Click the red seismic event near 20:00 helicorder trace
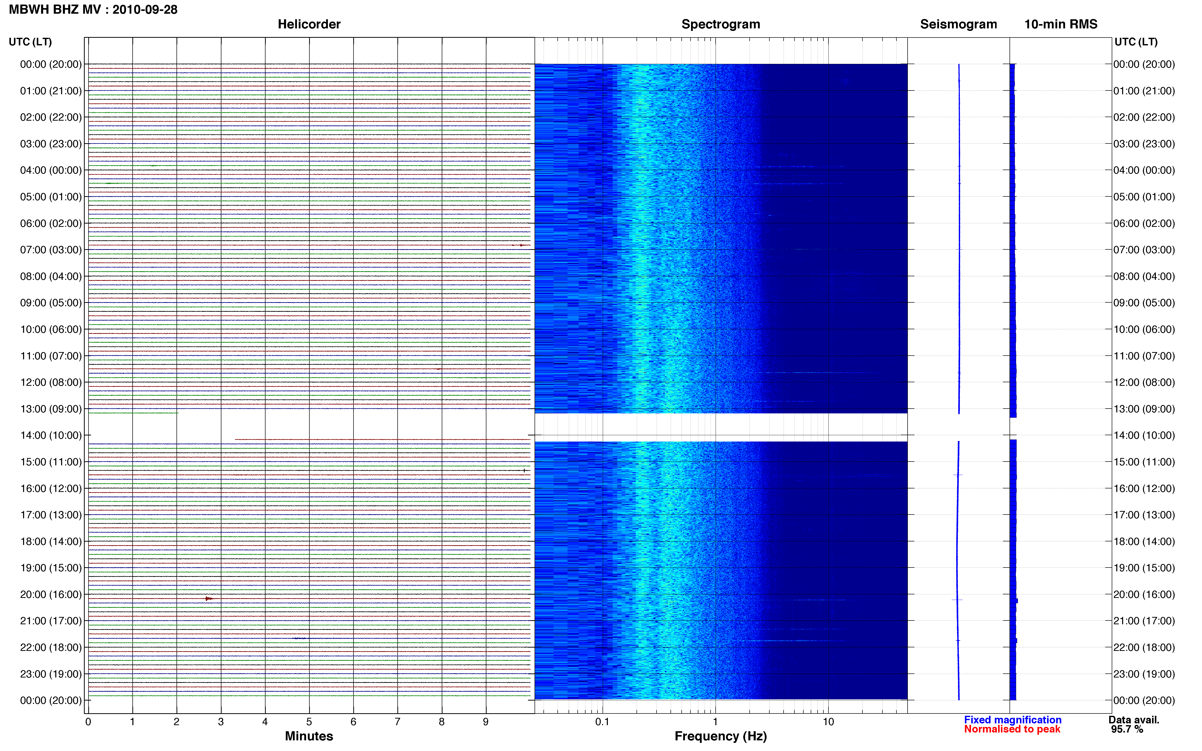The image size is (1202, 751). tap(209, 598)
